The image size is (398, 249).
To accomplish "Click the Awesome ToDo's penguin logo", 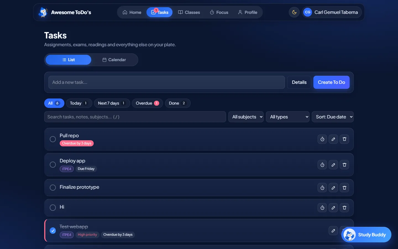I will [43, 12].
